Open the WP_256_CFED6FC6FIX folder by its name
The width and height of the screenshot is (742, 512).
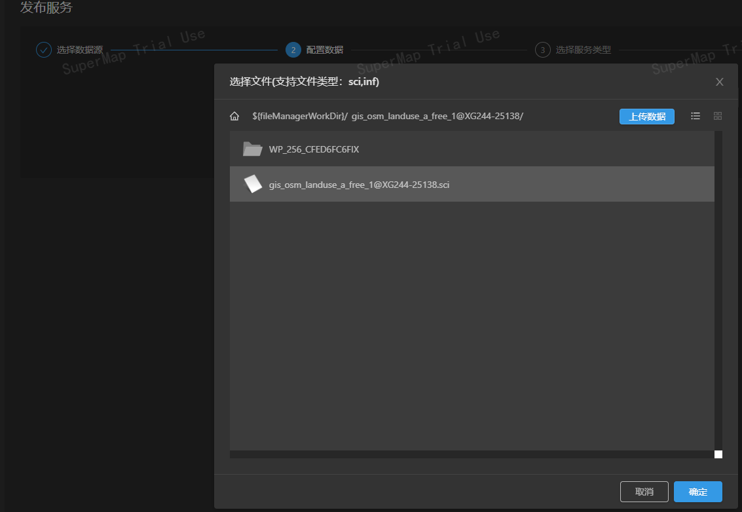click(x=314, y=149)
